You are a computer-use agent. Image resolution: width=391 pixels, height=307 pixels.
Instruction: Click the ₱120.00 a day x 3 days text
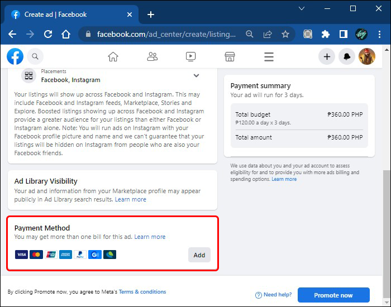click(263, 123)
